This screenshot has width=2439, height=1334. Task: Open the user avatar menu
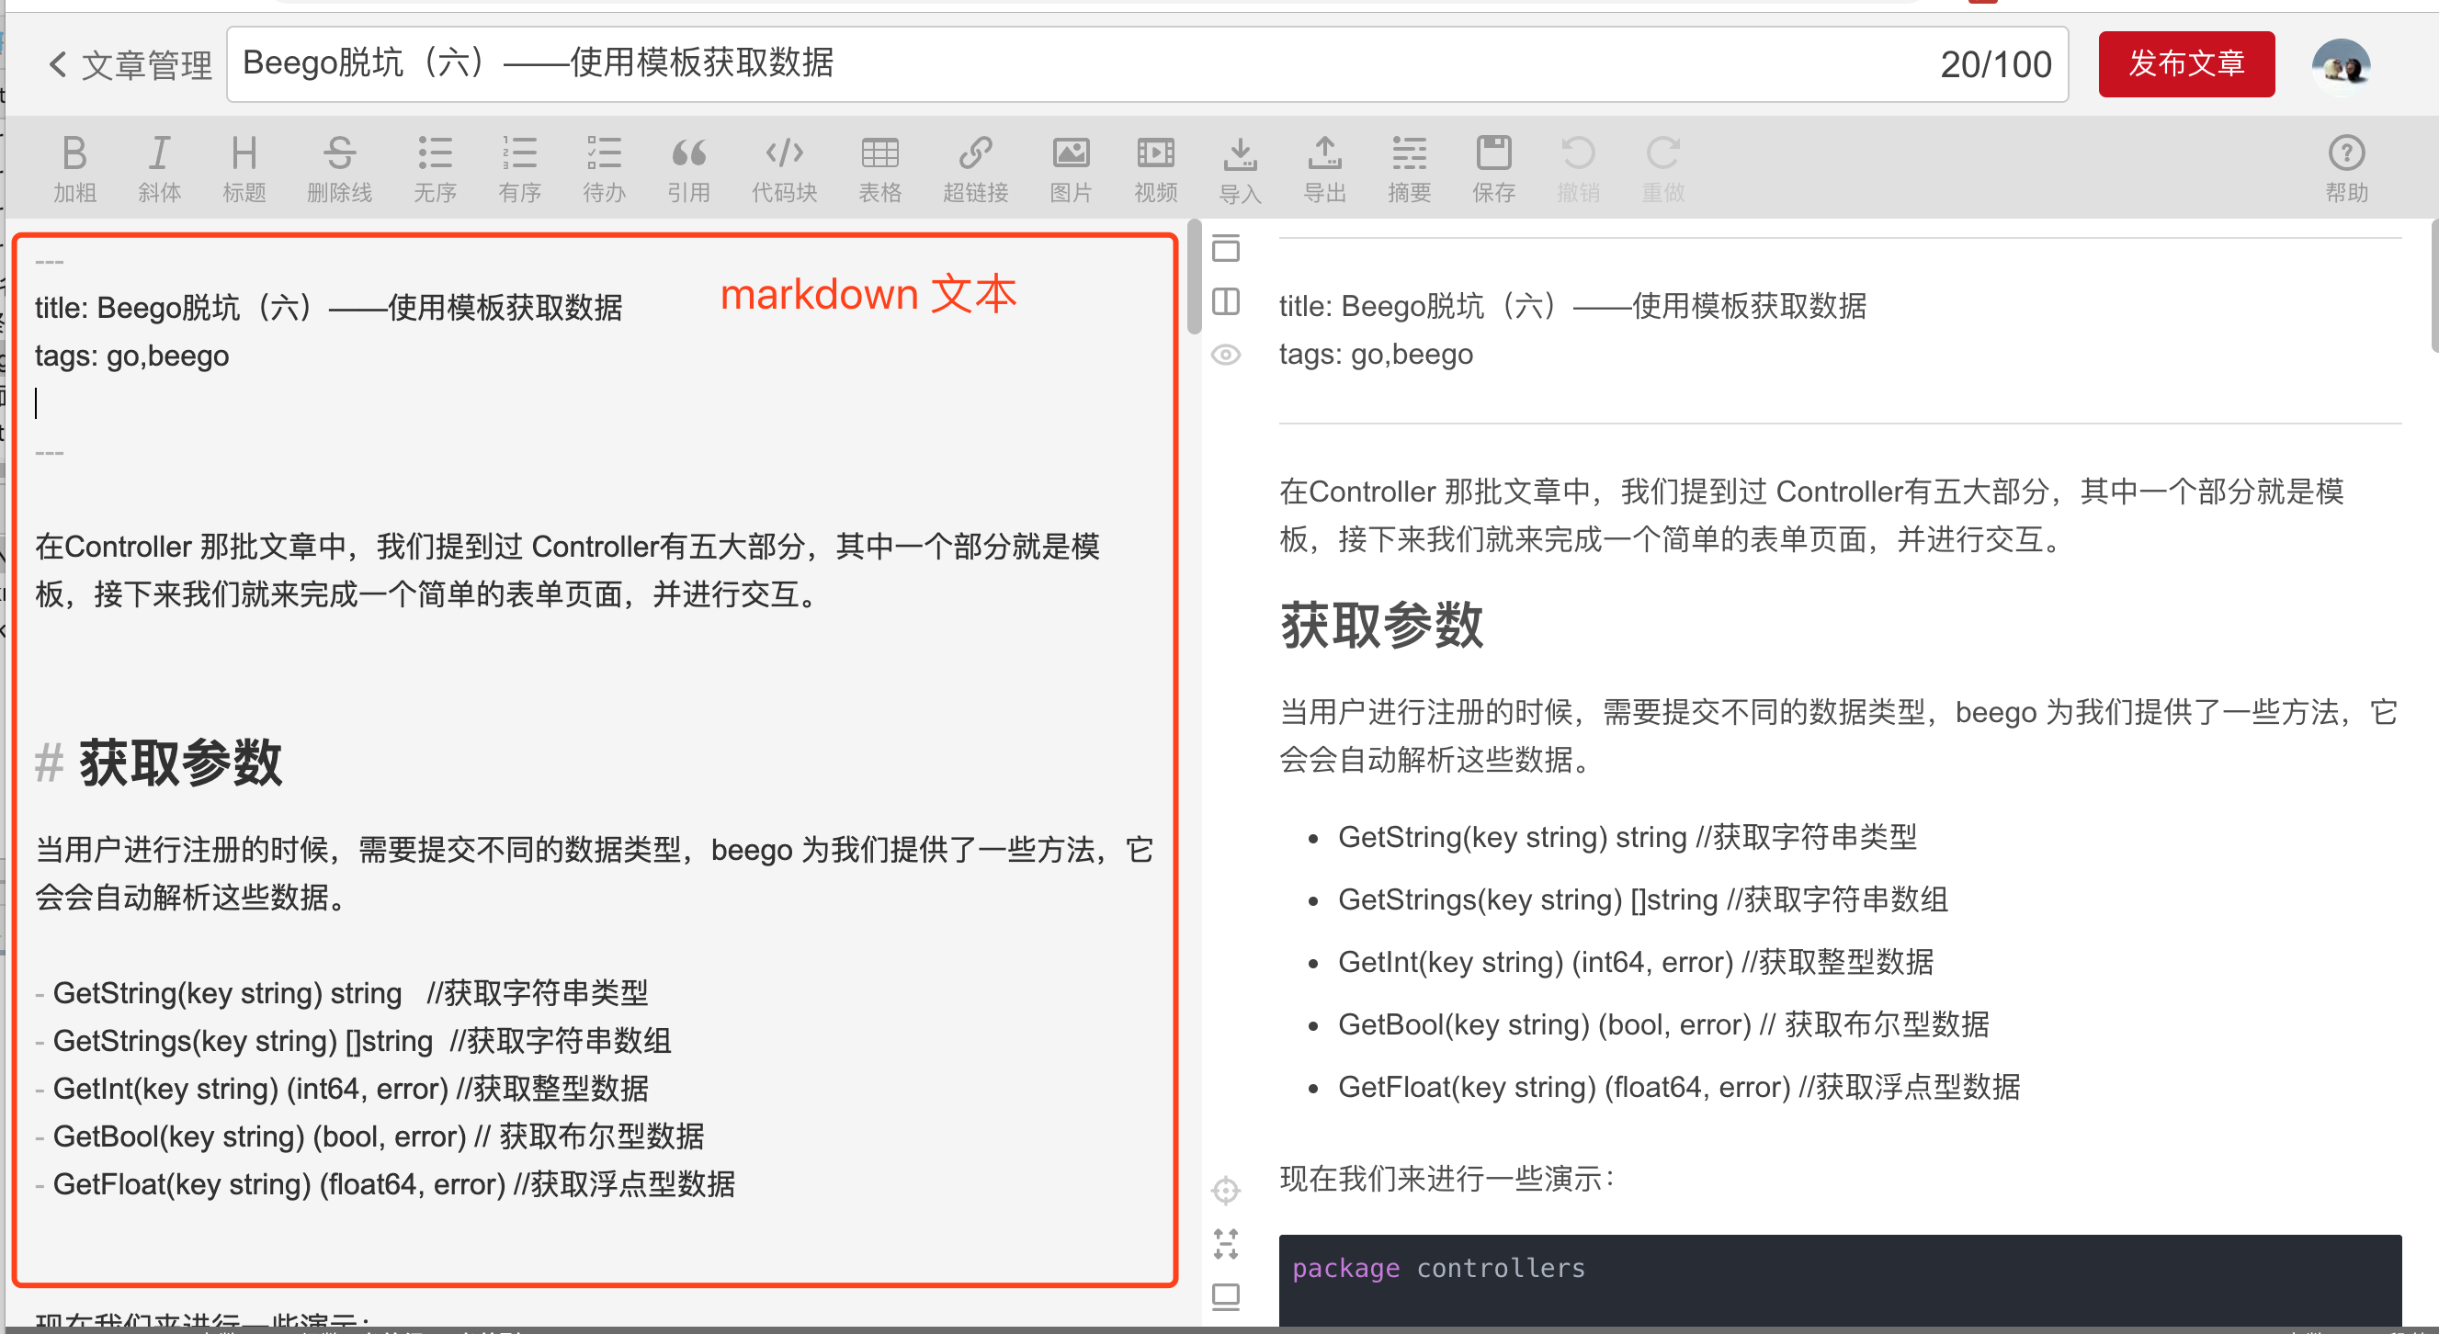point(2340,64)
